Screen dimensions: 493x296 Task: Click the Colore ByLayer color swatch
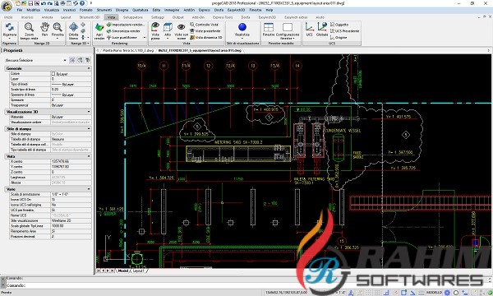(53, 74)
